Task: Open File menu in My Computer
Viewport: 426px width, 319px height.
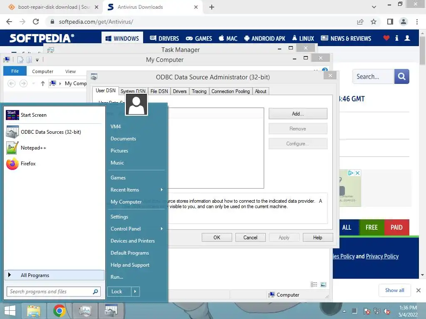Action: (15, 71)
